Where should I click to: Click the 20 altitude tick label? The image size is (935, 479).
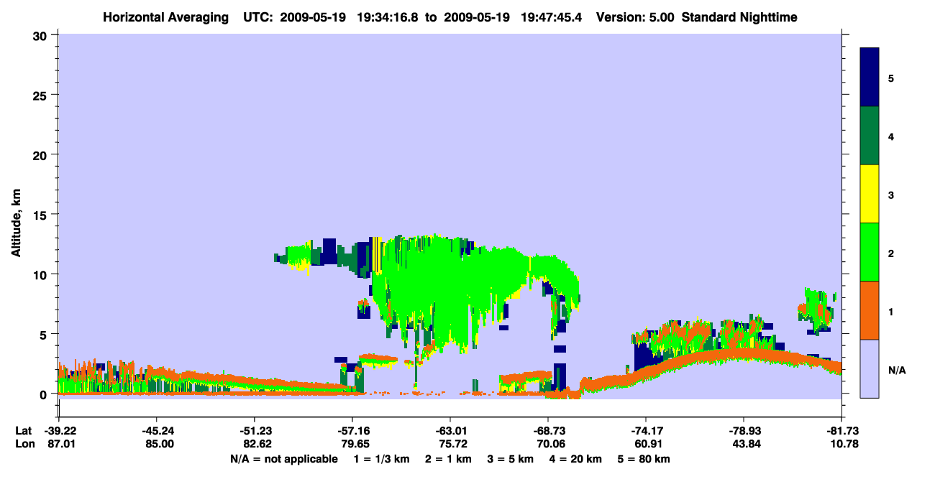point(42,154)
